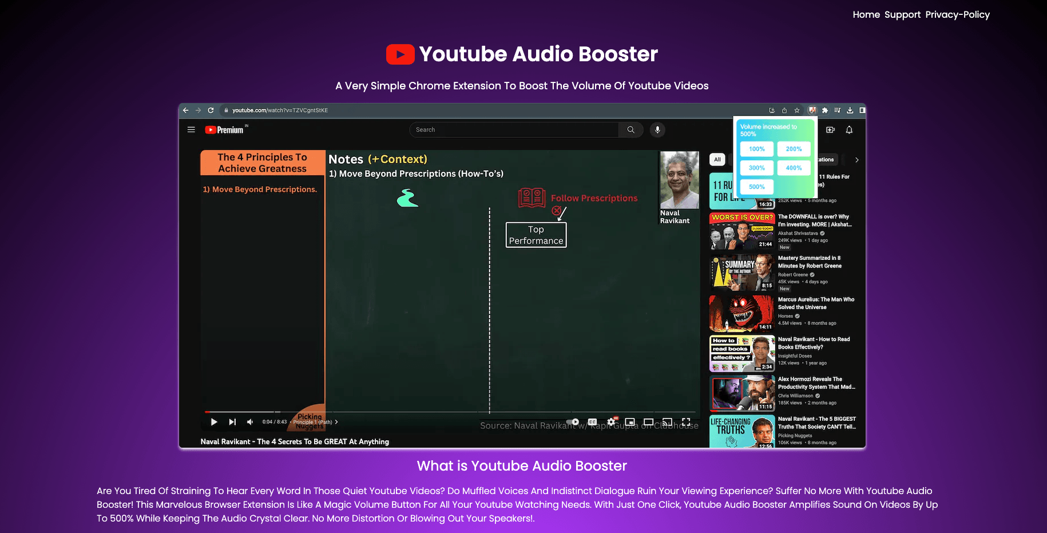Open the '11 Rules For Life' video thumbnail
Screen dimensions: 1047x533
[742, 191]
